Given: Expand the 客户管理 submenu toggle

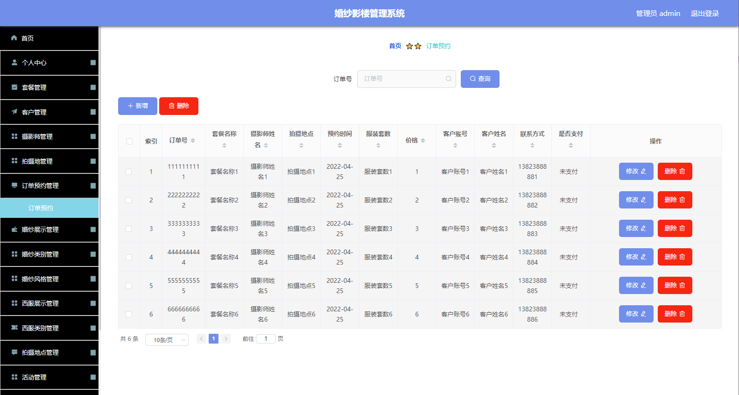Looking at the screenshot, I should 93,112.
